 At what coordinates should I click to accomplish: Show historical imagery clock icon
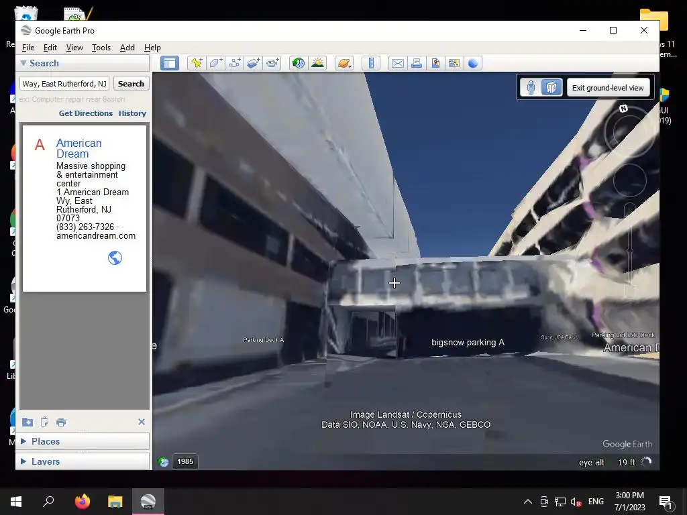point(299,63)
